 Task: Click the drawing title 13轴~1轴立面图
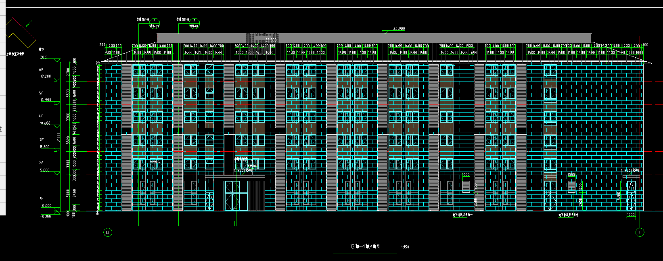click(x=365, y=246)
